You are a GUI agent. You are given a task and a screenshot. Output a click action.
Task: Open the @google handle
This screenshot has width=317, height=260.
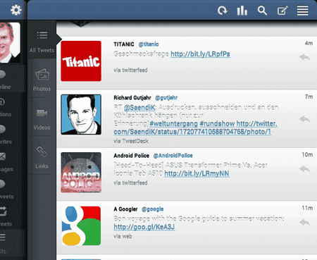click(153, 209)
